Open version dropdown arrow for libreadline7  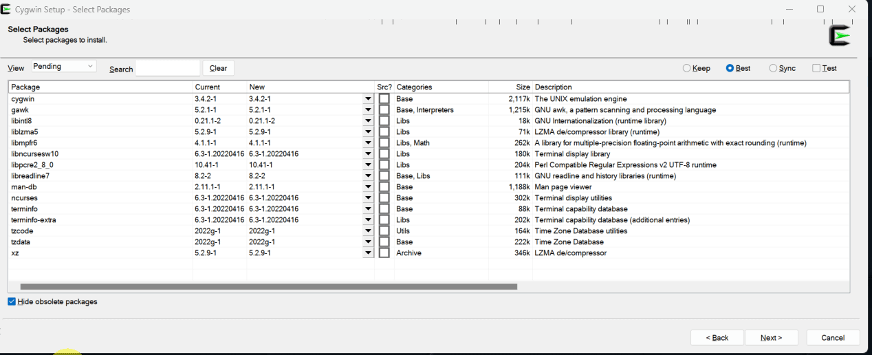pyautogui.click(x=368, y=176)
